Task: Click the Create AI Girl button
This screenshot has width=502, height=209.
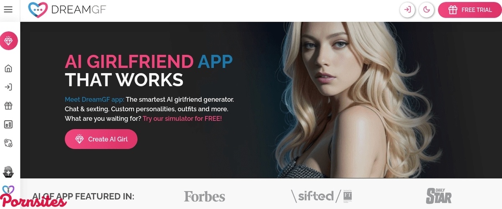Action: tap(101, 139)
